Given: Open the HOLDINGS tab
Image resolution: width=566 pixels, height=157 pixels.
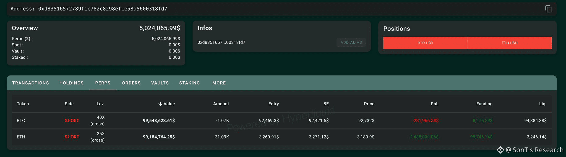Looking at the screenshot, I should pos(71,83).
